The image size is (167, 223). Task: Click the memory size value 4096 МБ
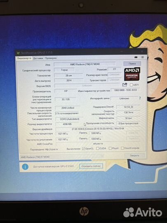[x=67, y=124]
